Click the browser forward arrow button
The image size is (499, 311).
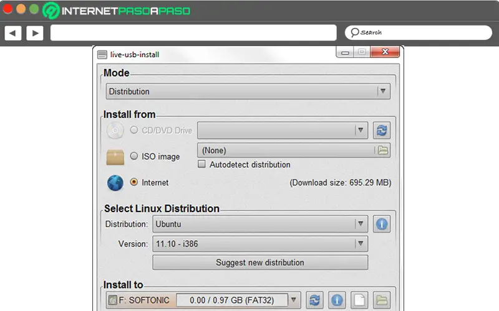point(34,33)
